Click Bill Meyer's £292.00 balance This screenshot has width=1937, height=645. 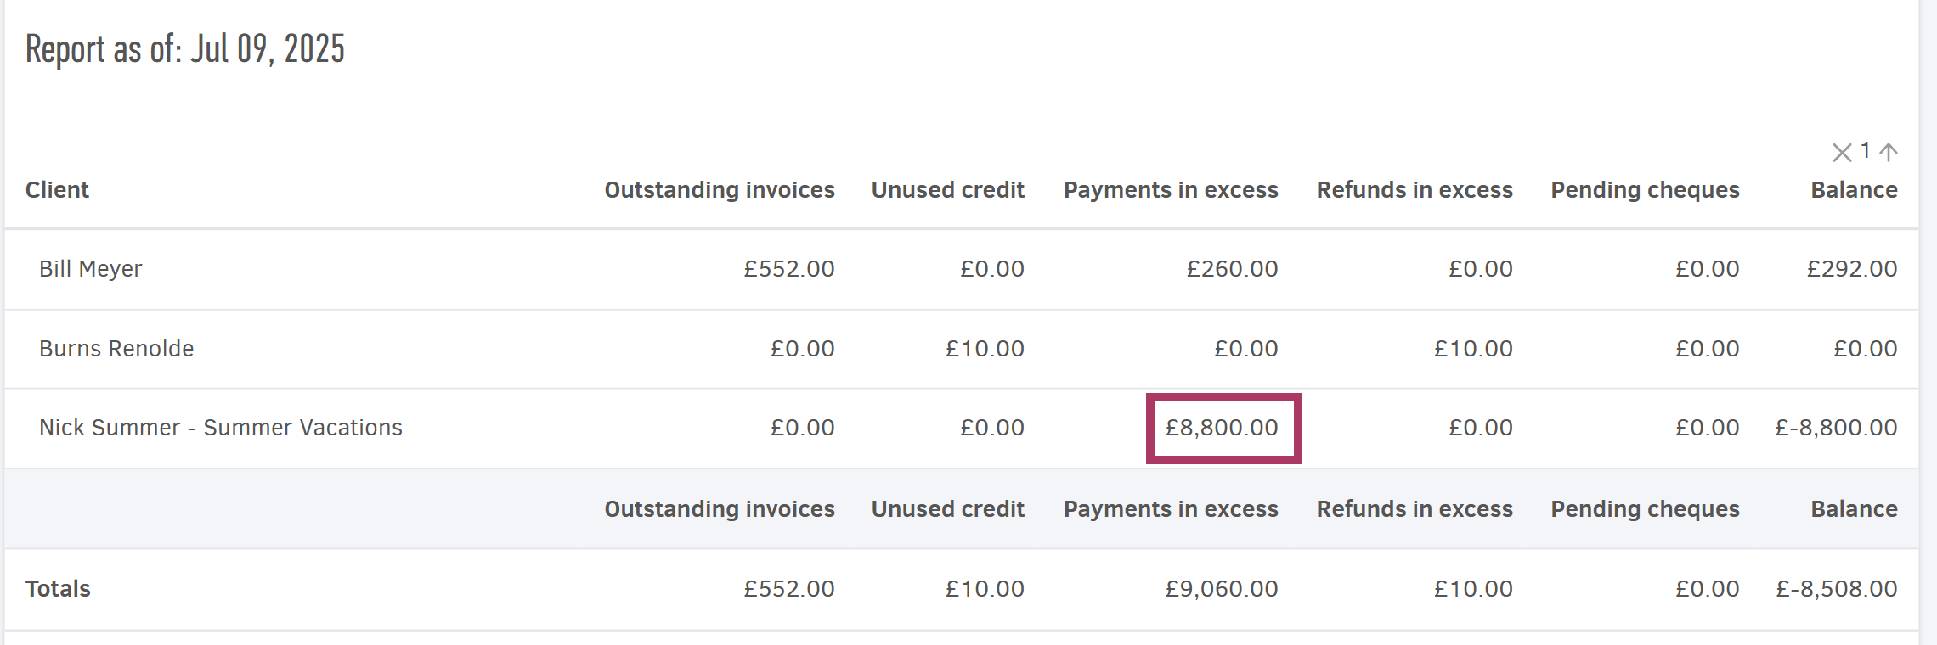click(x=1851, y=269)
